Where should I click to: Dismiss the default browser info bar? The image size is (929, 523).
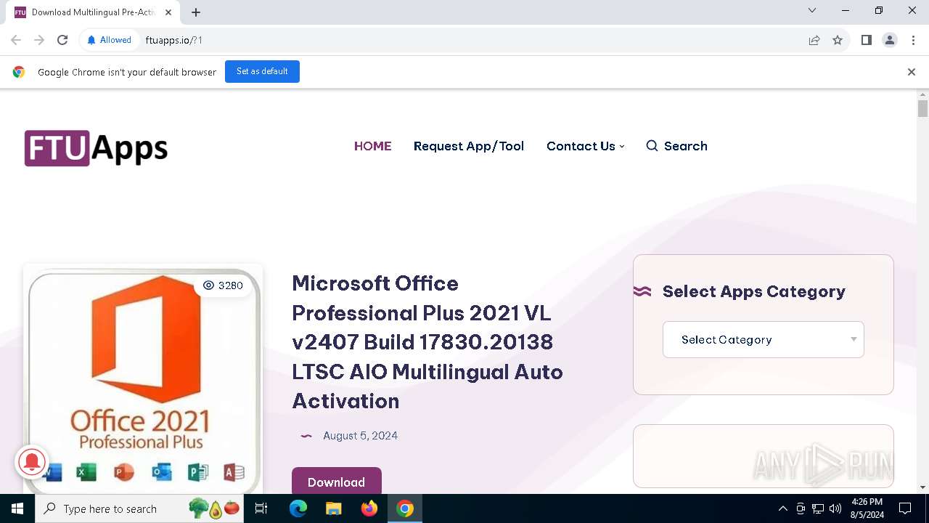[912, 72]
